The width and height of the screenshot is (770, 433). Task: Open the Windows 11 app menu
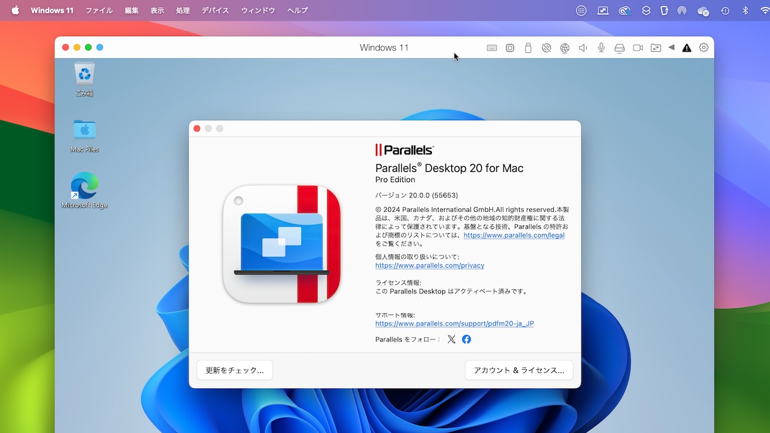(x=52, y=10)
